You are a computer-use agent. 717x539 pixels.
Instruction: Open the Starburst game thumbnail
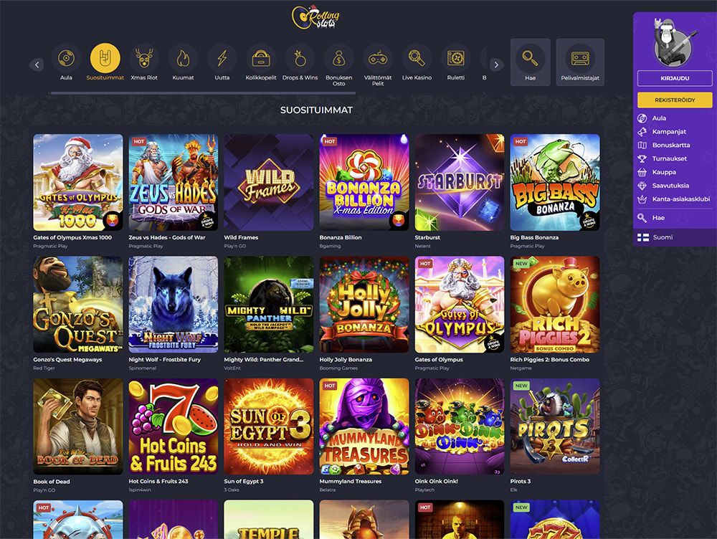[460, 182]
